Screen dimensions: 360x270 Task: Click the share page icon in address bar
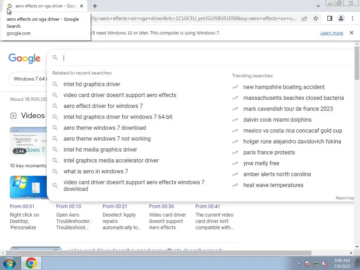click(x=304, y=19)
